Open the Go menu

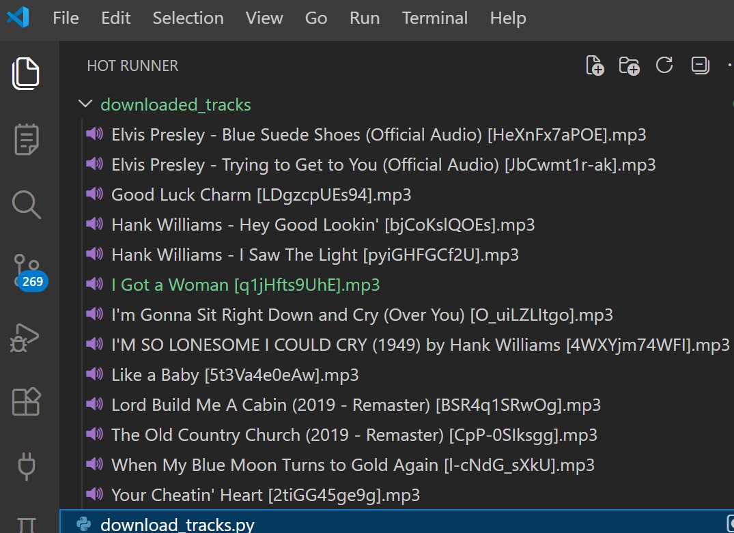(316, 18)
